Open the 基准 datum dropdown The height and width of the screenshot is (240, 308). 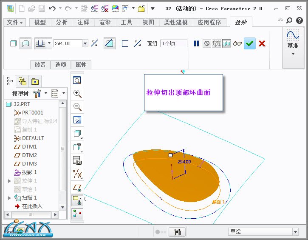coord(293,54)
